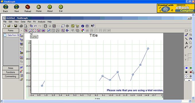Select the text annotation A tool
195x103 pixels.
[x=186, y=43]
